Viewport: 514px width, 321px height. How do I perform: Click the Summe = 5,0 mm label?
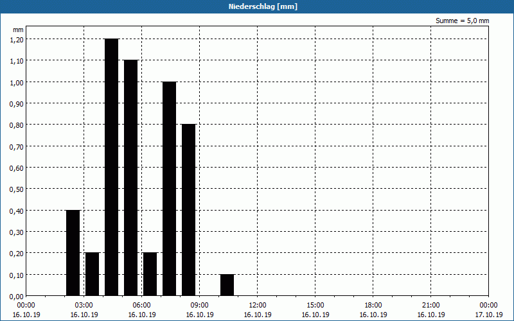pos(462,21)
